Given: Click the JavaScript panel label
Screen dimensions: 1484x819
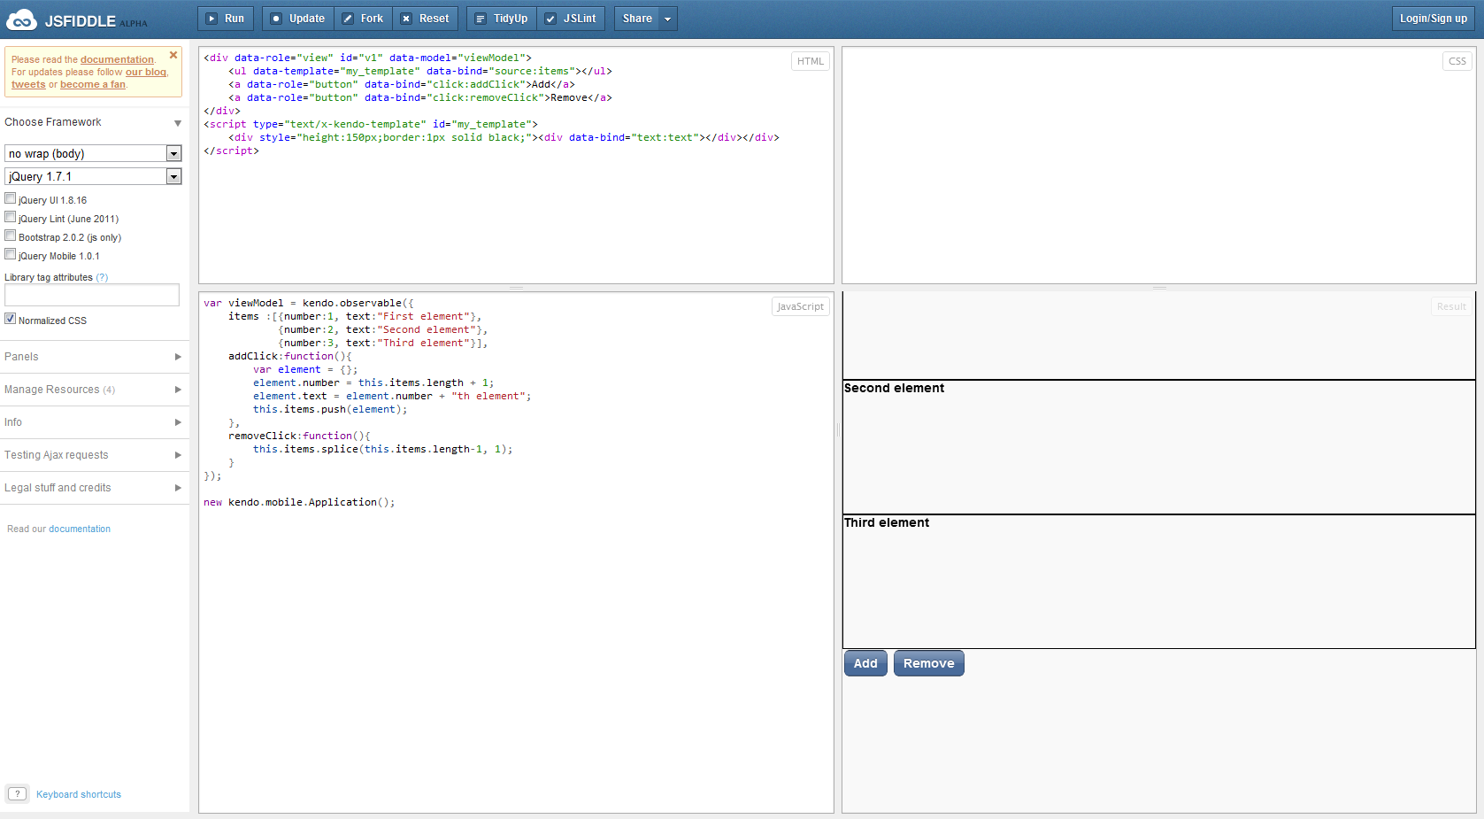Looking at the screenshot, I should coord(801,306).
